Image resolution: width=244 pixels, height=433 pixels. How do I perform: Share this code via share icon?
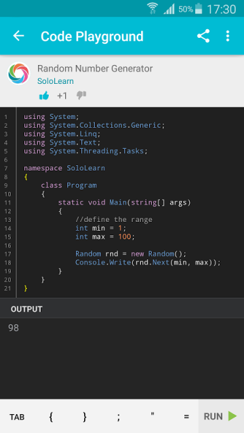(203, 36)
